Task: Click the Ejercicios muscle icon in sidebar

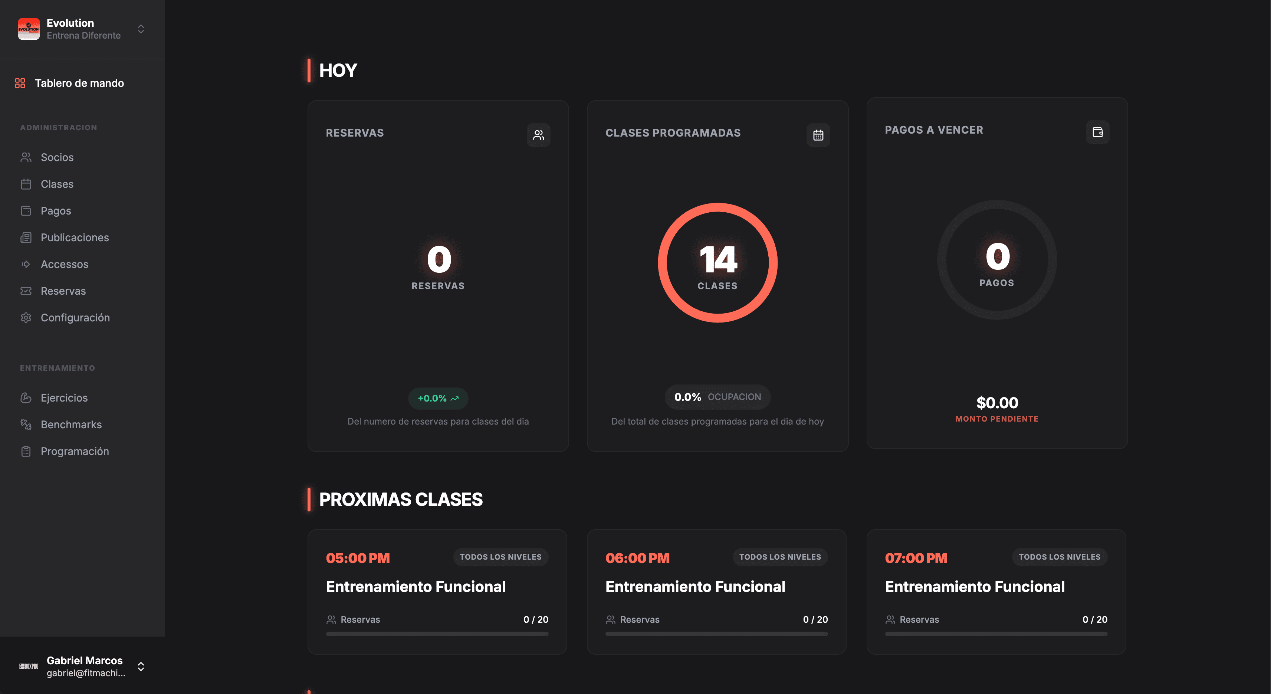Action: (x=26, y=398)
